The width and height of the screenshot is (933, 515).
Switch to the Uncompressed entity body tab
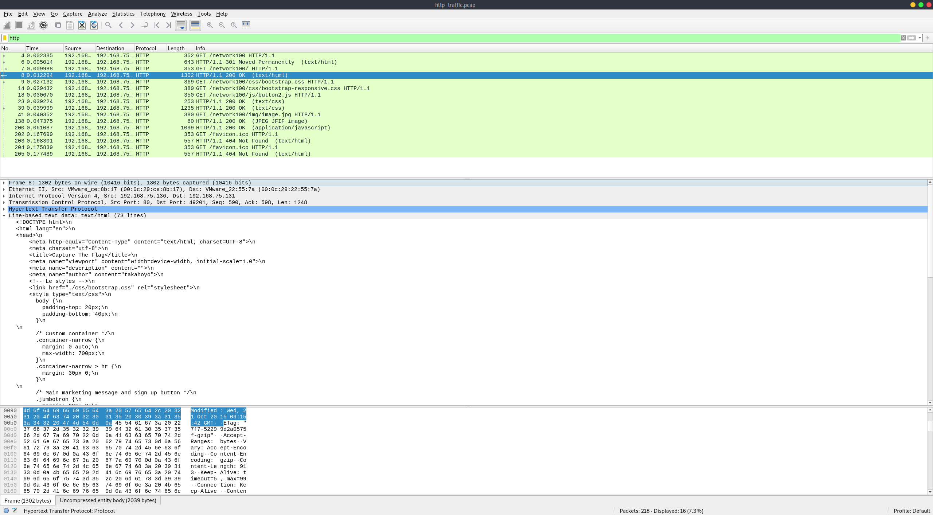108,500
